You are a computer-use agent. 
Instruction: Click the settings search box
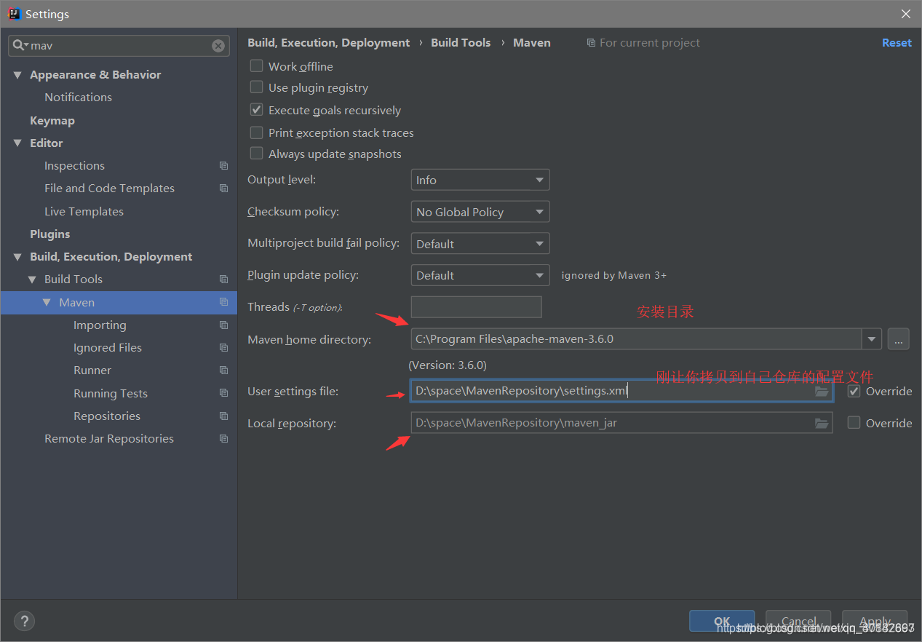coord(119,46)
